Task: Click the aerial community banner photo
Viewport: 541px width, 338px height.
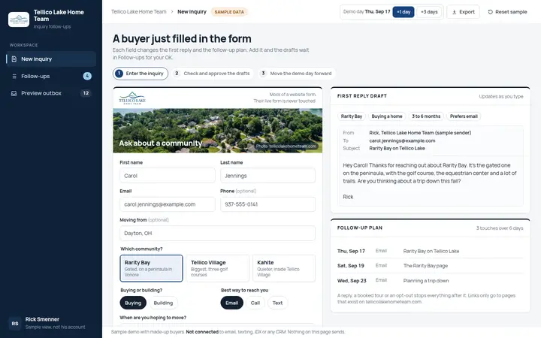Action: tap(218, 131)
